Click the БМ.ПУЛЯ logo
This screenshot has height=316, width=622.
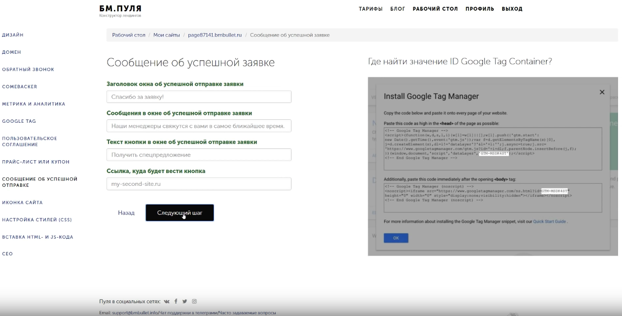[x=120, y=9]
